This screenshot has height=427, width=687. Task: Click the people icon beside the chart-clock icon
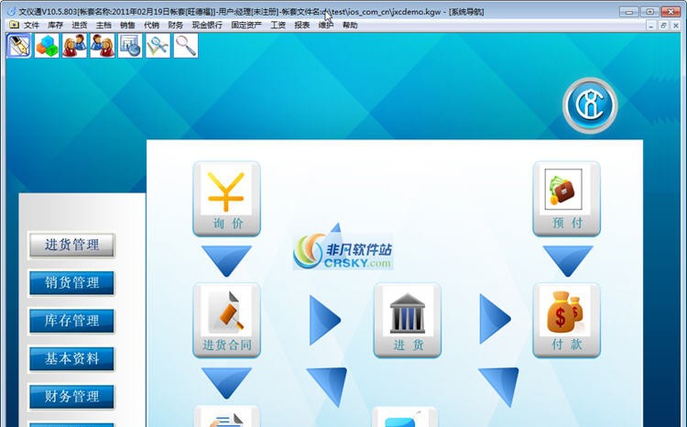[x=102, y=46]
